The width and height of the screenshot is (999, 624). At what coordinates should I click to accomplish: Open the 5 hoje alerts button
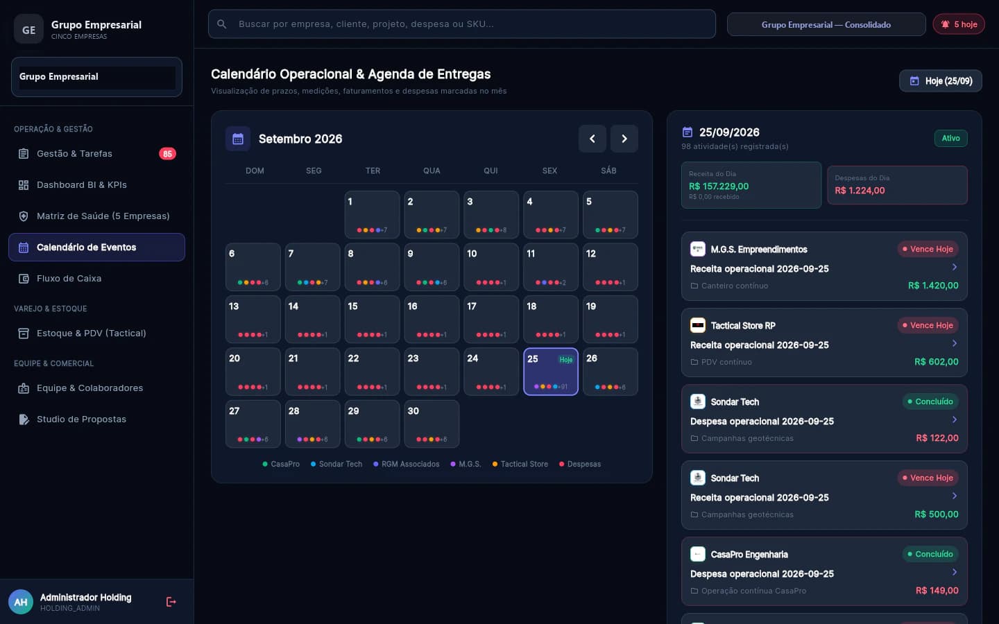pyautogui.click(x=959, y=24)
